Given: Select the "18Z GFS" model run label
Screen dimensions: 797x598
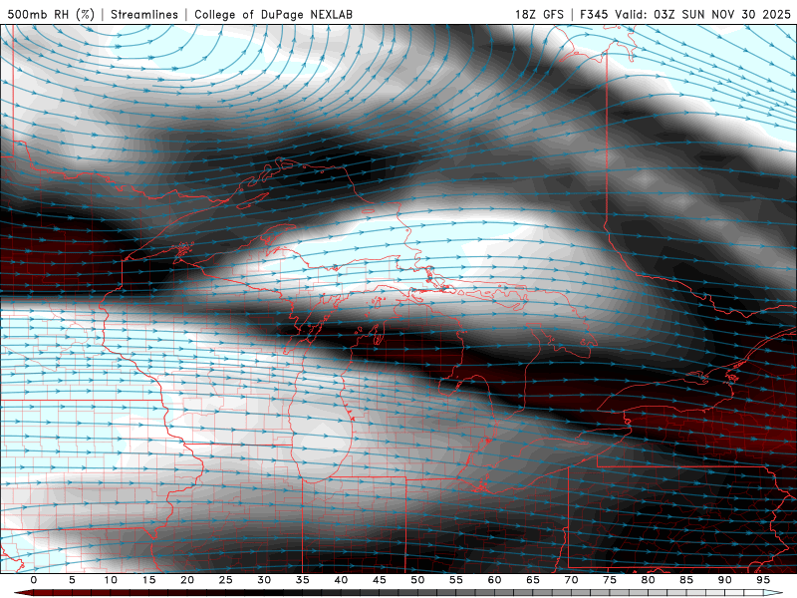Looking at the screenshot, I should 539,14.
